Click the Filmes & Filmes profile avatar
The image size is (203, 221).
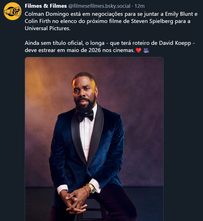12,11
